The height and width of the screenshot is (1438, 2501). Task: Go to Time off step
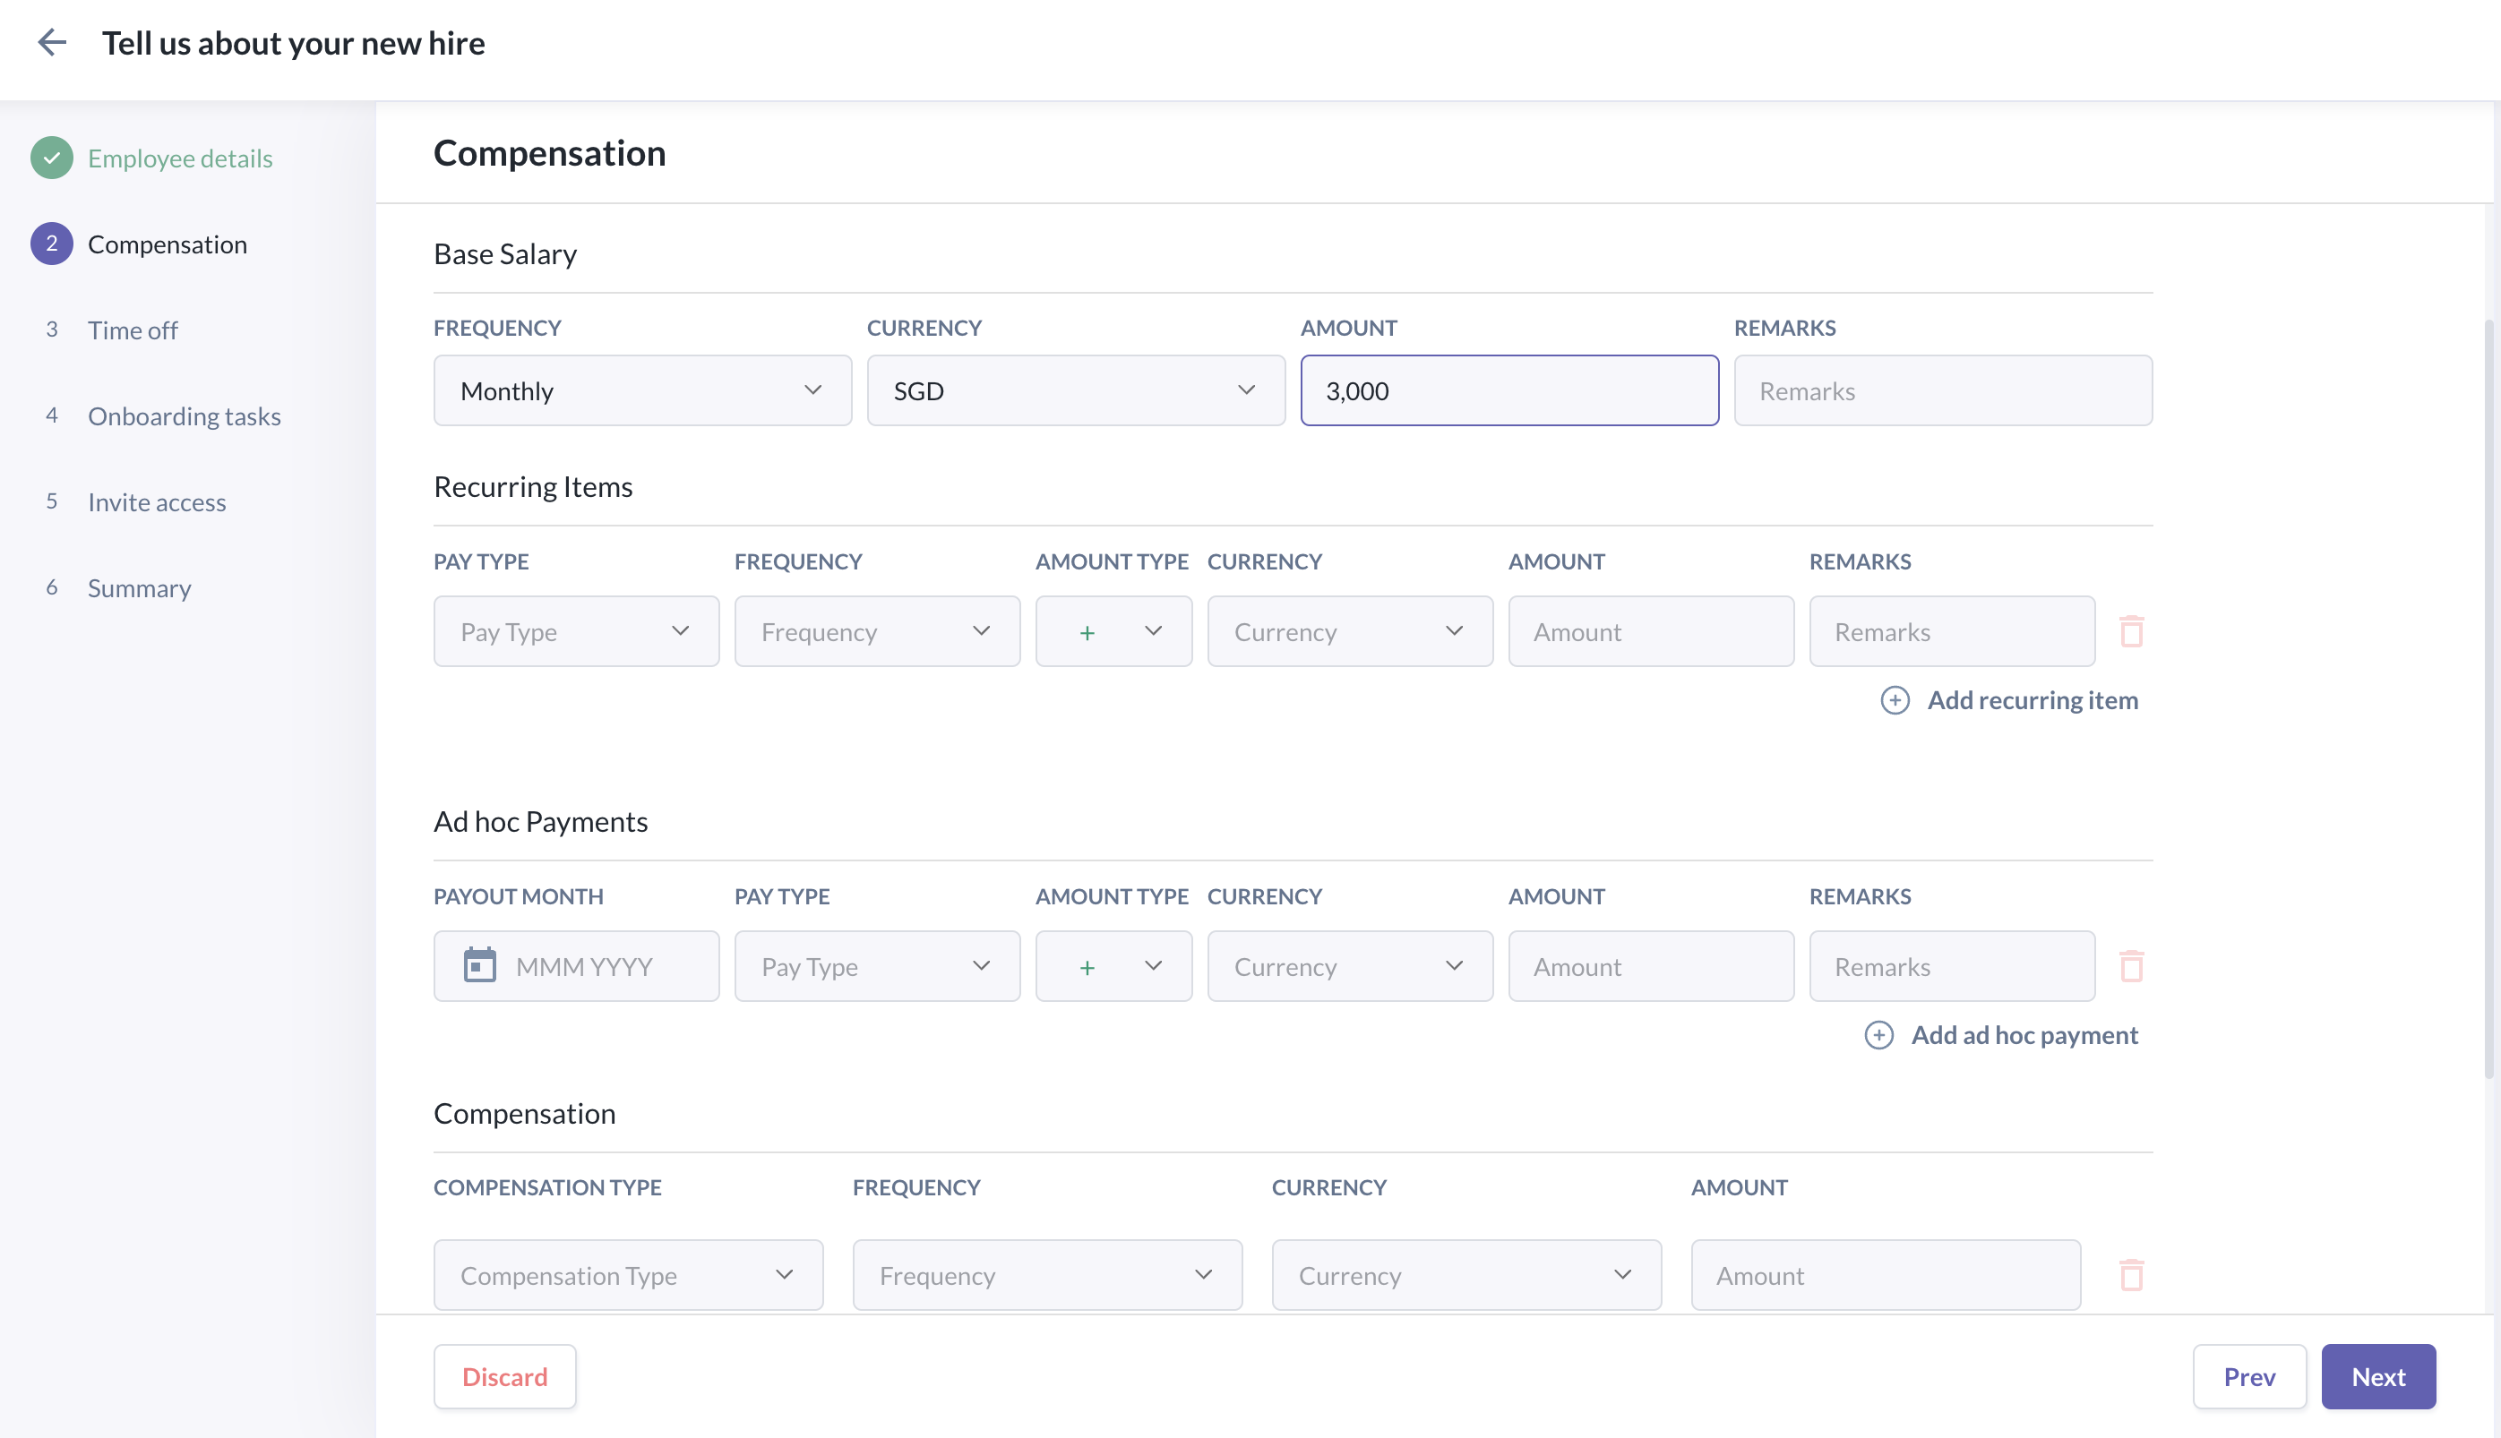pos(133,330)
